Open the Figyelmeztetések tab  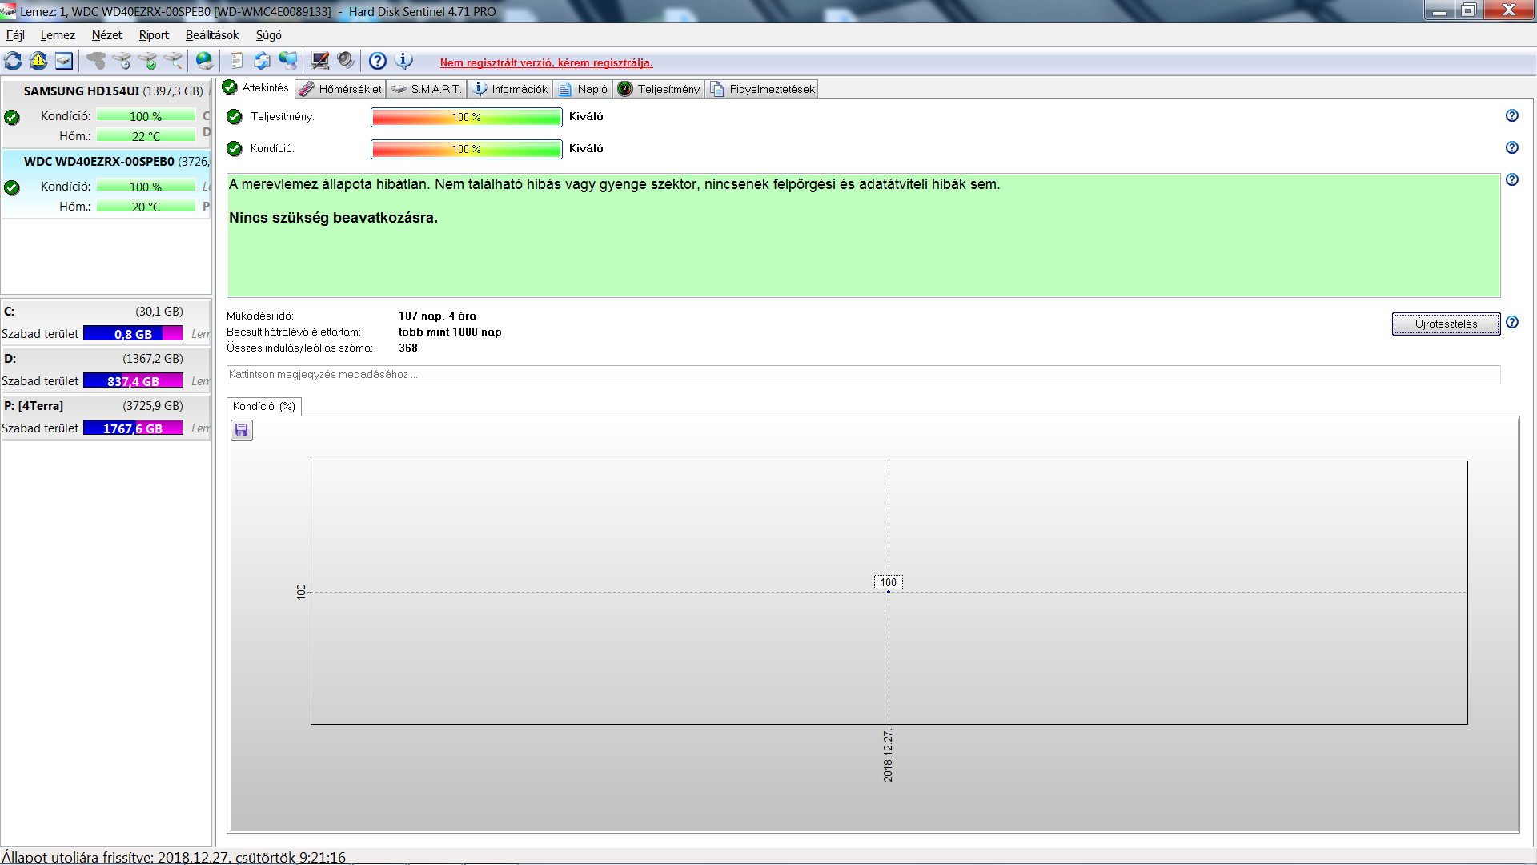762,89
